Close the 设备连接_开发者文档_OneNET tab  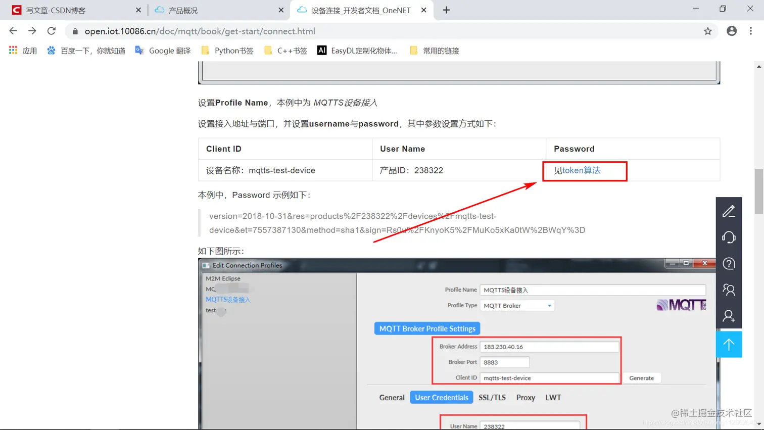click(423, 10)
